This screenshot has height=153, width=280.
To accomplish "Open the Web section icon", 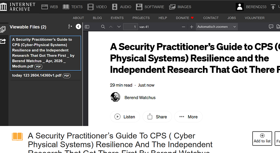I will click(45, 7).
